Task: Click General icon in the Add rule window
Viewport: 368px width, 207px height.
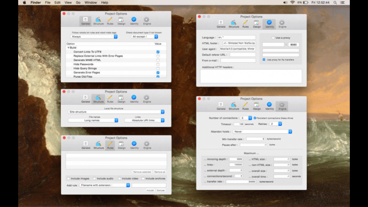Action: point(86,145)
